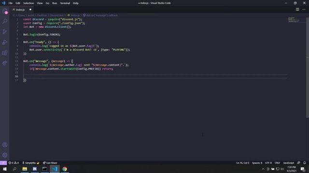Image resolution: width=309 pixels, height=173 pixels.
Task: Open the Terminal menu
Action: pyautogui.click(x=65, y=3)
